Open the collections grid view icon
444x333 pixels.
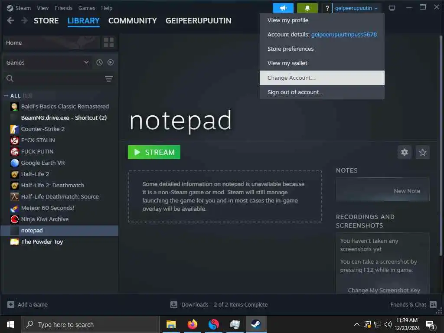pos(109,42)
